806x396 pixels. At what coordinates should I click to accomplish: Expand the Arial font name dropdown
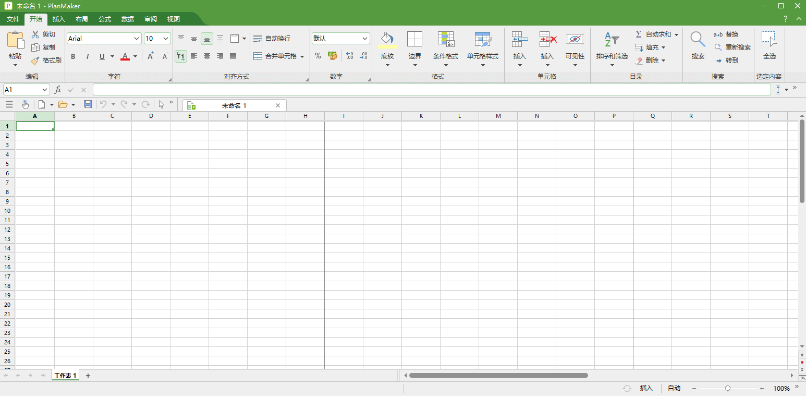[x=137, y=39]
